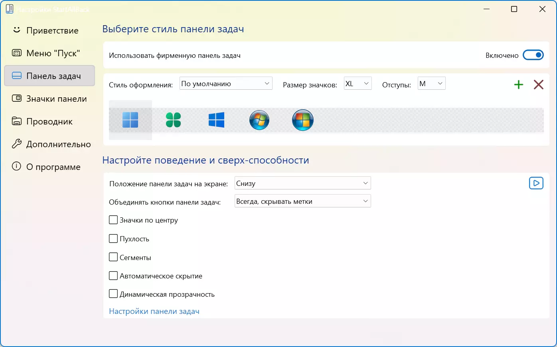Maximize the StartAllBack settings window
This screenshot has width=557, height=347.
(x=514, y=9)
